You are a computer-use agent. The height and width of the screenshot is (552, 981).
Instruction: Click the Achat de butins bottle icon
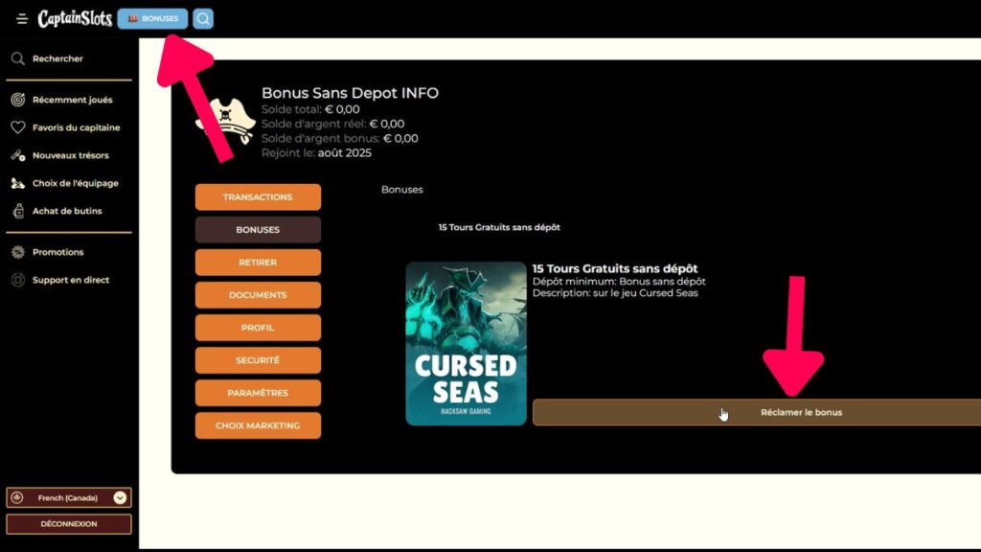18,211
